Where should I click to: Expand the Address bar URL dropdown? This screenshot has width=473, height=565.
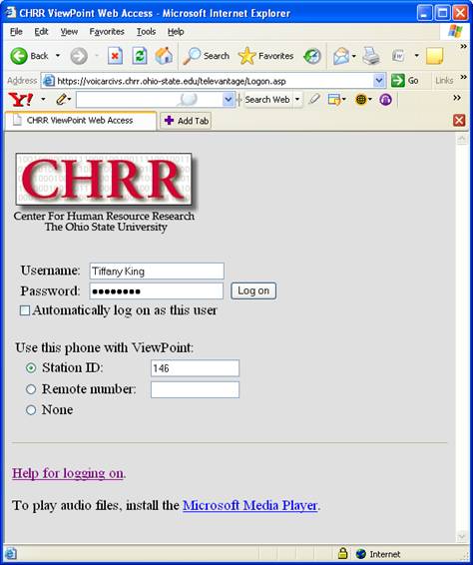click(x=378, y=81)
